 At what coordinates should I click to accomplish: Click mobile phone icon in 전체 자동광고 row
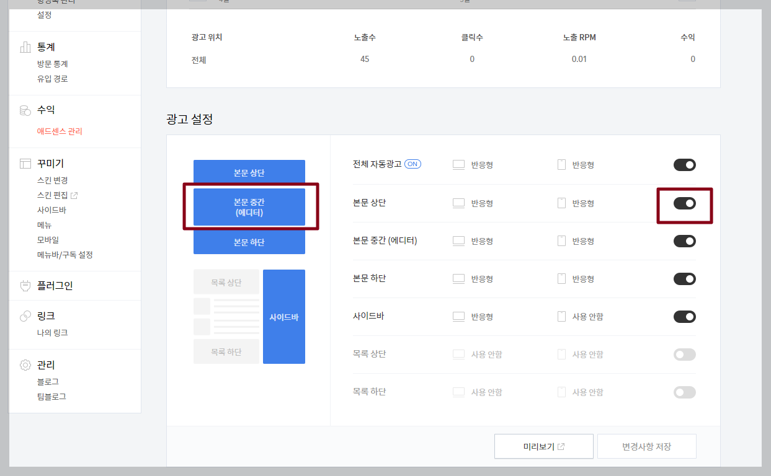coord(561,165)
